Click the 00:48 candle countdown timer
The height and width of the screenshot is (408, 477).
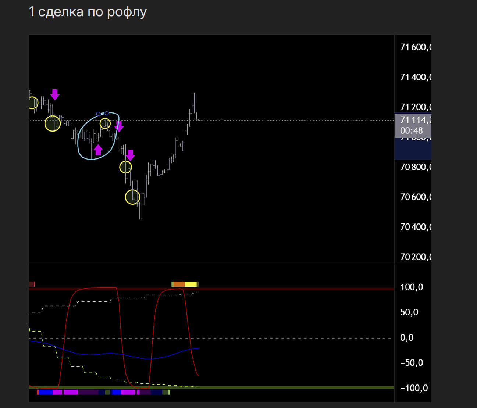(x=412, y=131)
